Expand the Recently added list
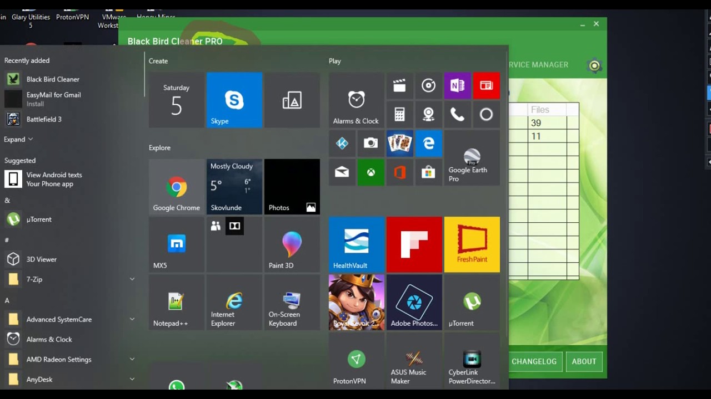711x399 pixels. click(18, 139)
